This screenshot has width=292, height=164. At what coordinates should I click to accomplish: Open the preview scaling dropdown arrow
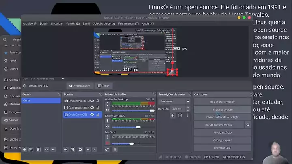coord(62,79)
